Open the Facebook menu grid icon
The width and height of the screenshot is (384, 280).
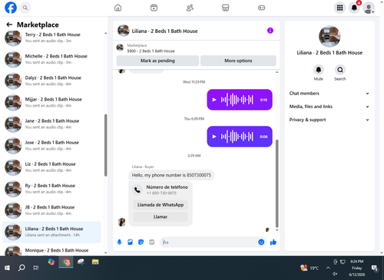coord(339,8)
